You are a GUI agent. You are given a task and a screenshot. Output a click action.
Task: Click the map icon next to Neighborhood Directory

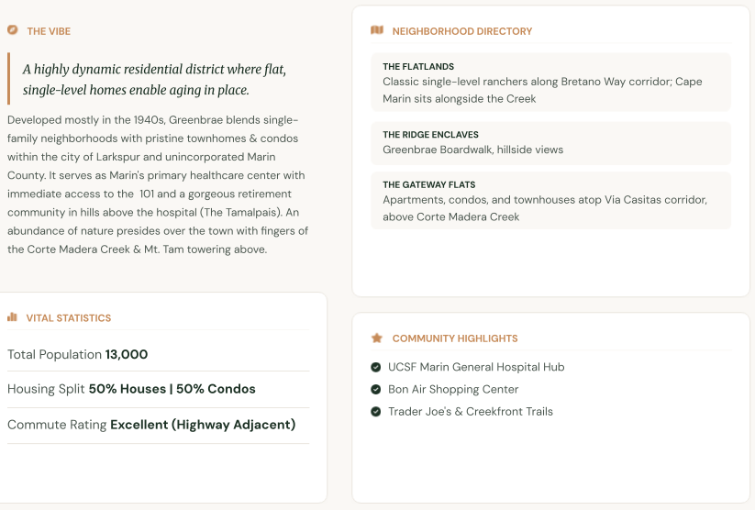pyautogui.click(x=377, y=30)
